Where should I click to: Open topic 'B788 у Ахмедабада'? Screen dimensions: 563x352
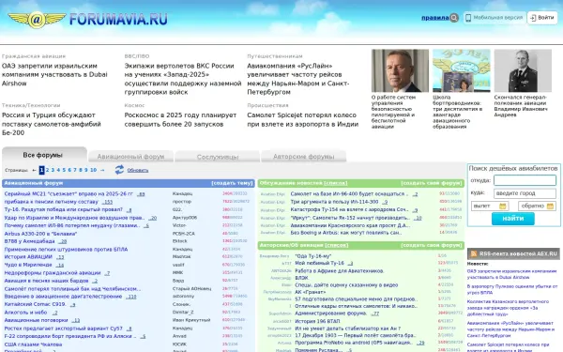pos(29,241)
